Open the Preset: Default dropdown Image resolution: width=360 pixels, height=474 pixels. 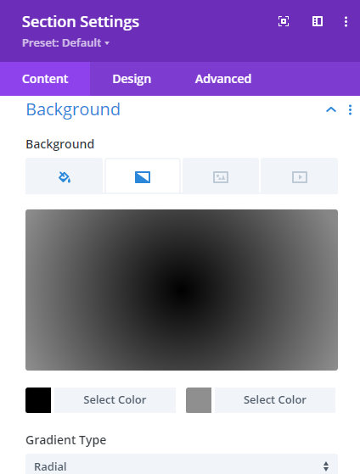point(65,43)
